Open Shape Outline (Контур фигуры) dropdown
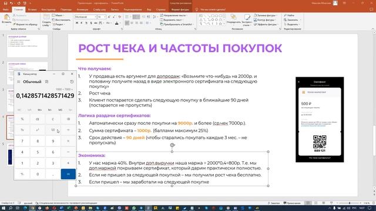376x211 pixels. click(x=265, y=20)
